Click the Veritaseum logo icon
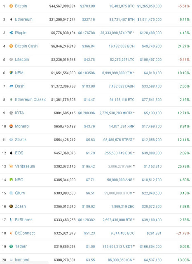Viewport: 192px width, 264px height. point(11,166)
